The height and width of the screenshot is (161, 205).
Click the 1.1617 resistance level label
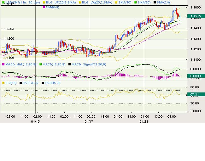9,4
